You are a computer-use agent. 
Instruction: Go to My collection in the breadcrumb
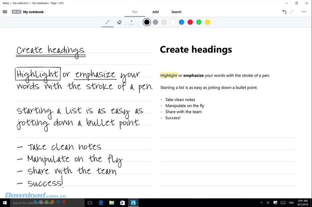click(21, 3)
